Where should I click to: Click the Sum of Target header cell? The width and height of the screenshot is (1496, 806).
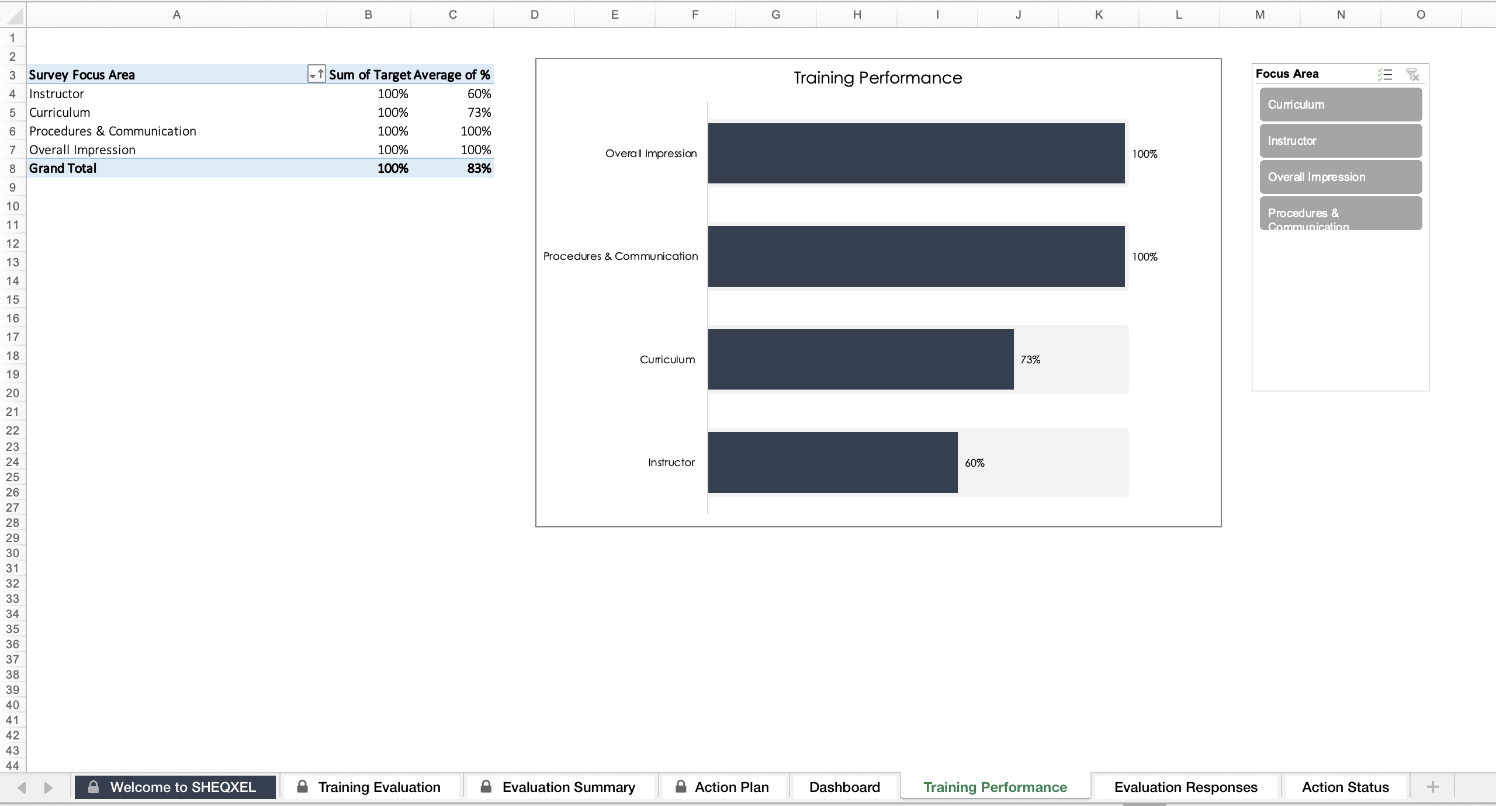369,75
